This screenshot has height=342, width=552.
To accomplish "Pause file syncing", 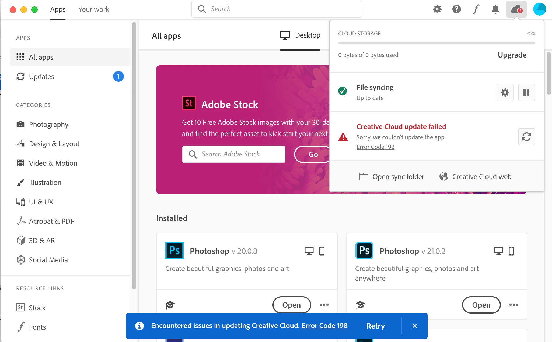I will (x=526, y=92).
